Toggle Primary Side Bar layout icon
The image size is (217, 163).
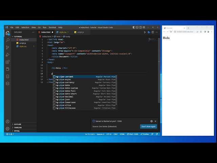coord(134,27)
